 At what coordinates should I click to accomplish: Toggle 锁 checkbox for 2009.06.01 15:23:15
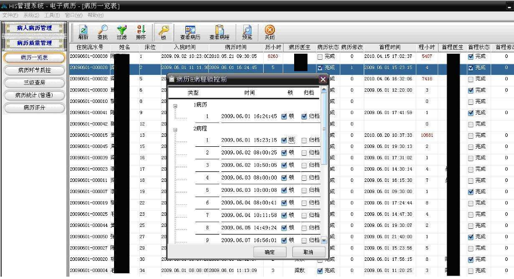[284, 140]
